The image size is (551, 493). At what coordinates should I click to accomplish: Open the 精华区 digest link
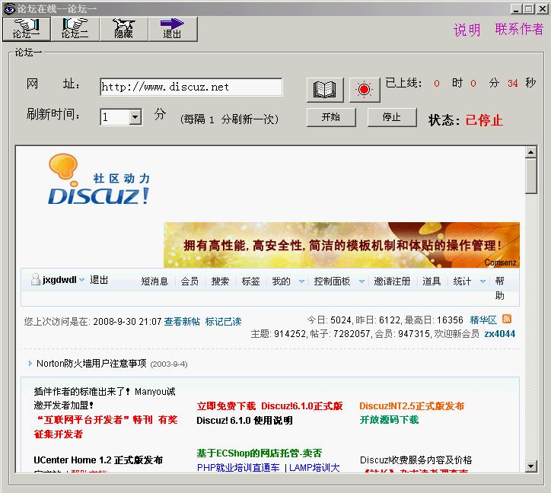click(483, 320)
